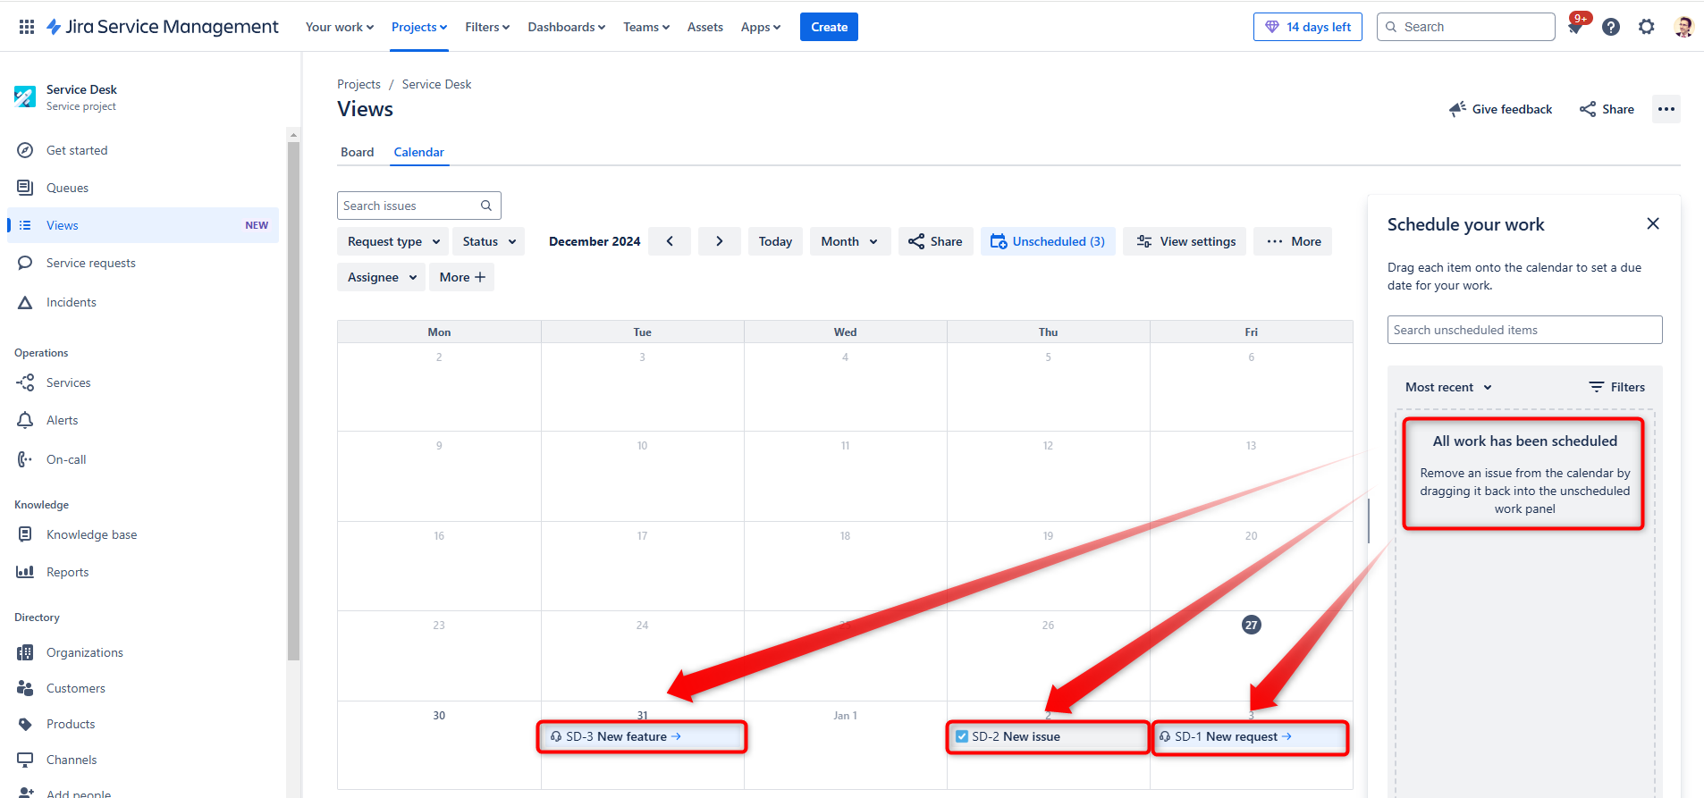The height and width of the screenshot is (798, 1704).
Task: Toggle the SD-2 New issue checkbox
Action: point(962,736)
